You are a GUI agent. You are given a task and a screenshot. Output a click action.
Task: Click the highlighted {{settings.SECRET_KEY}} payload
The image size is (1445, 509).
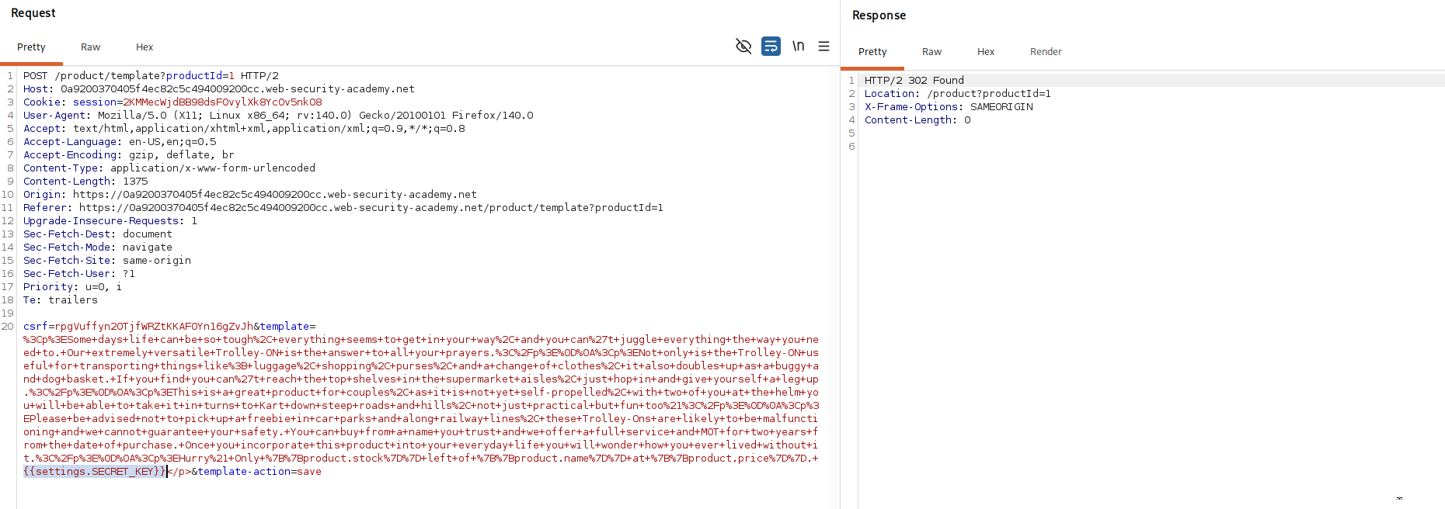tap(95, 472)
